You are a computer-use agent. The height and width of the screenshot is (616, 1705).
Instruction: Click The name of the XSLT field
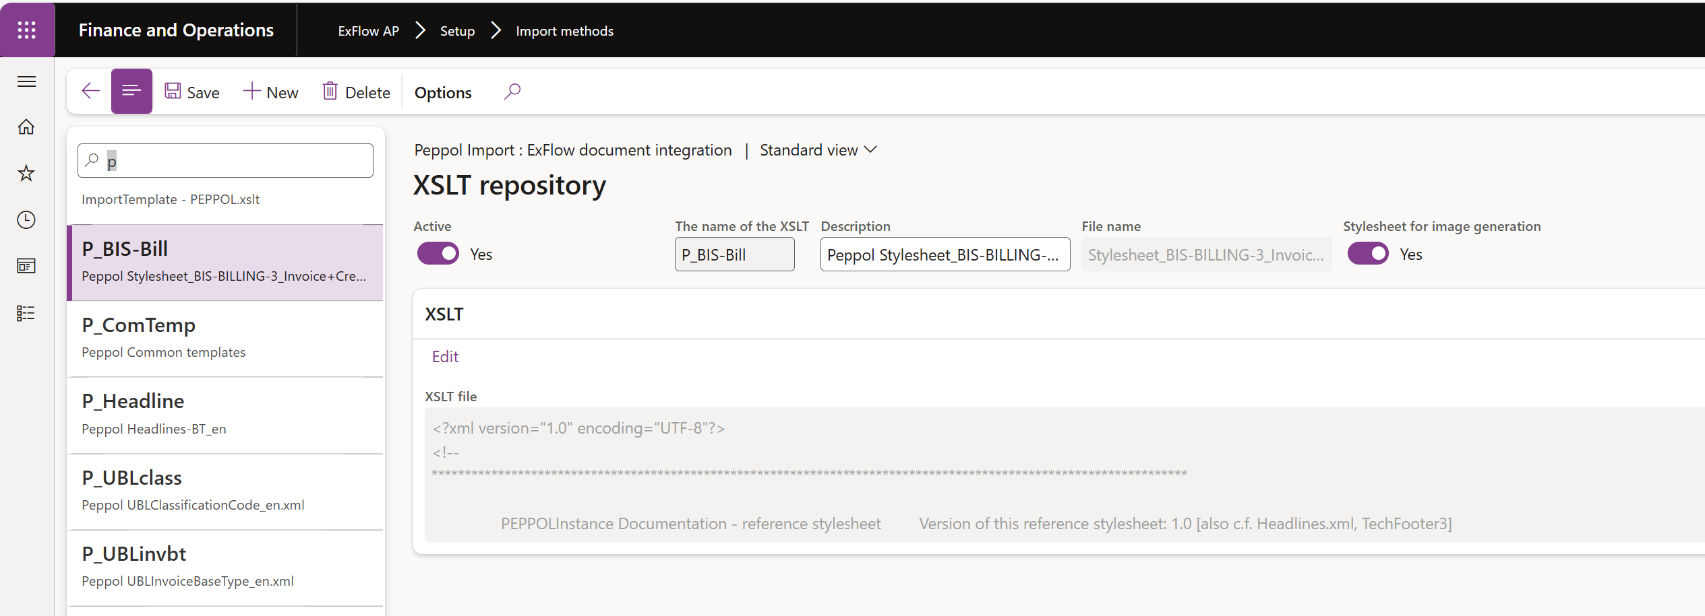click(x=735, y=254)
